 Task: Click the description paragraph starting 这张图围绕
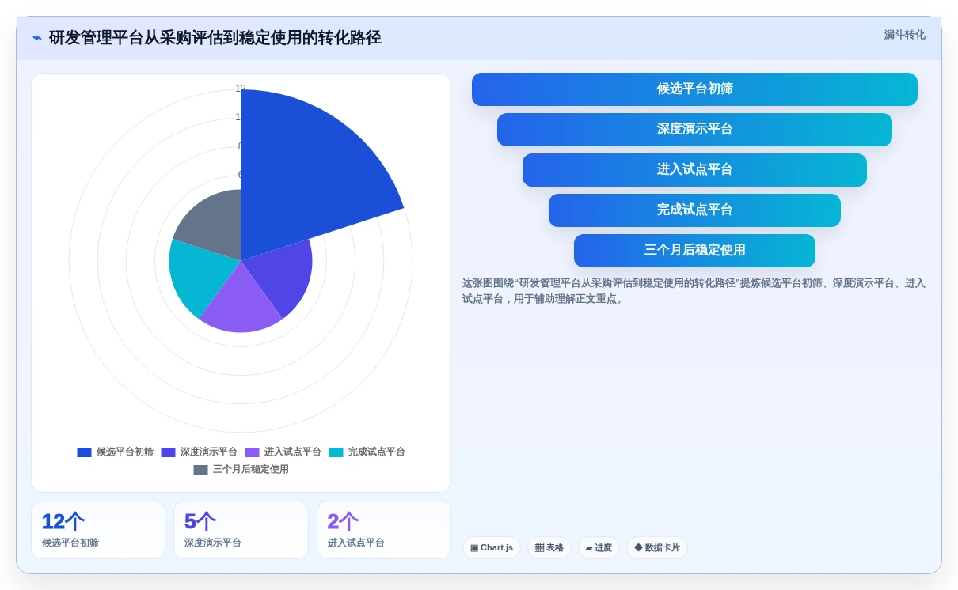coord(694,291)
